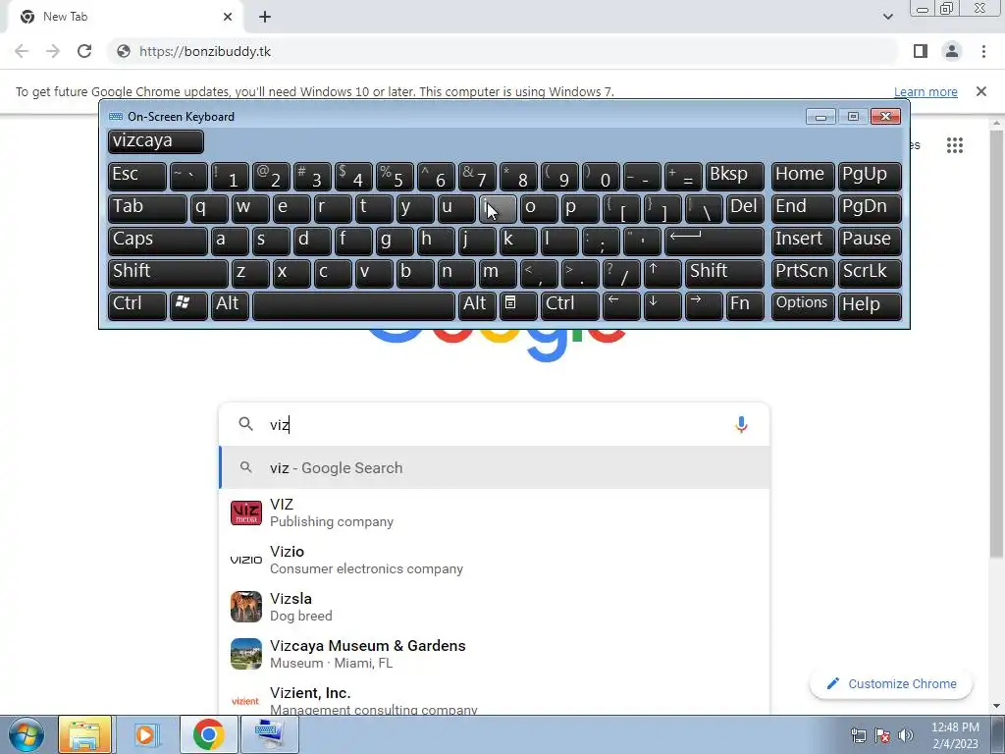Open the keyboard Options key
The height and width of the screenshot is (754, 1005).
(802, 305)
